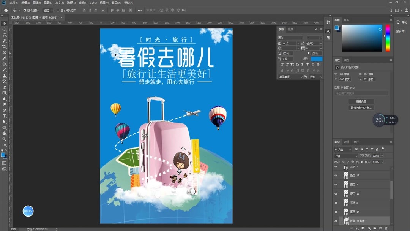Click the Create New Layer icon

[x=380, y=228]
